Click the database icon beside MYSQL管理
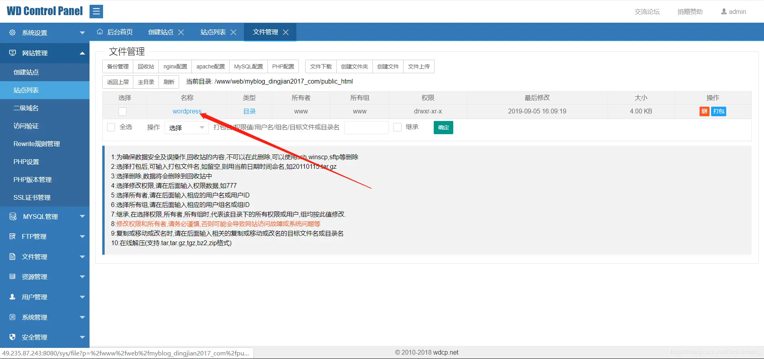The width and height of the screenshot is (764, 359). coord(13,216)
